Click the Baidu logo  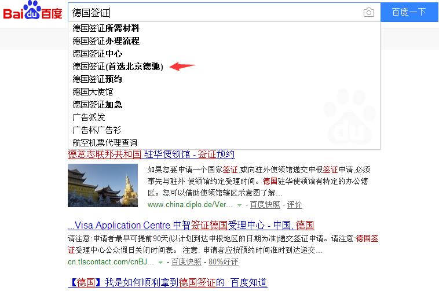pyautogui.click(x=32, y=10)
